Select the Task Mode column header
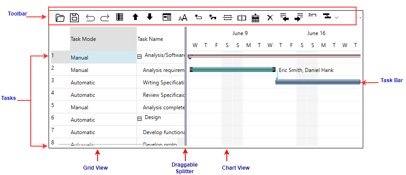The image size is (406, 175). coord(103,39)
